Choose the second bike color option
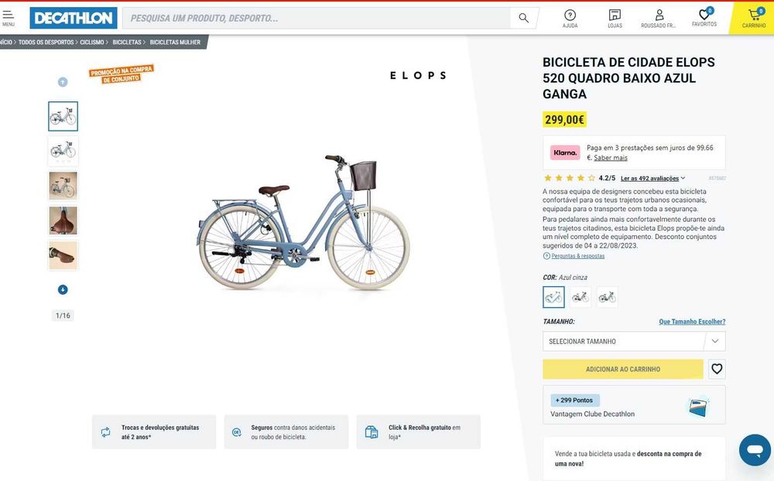Screen dimensions: 774x481 coord(580,297)
